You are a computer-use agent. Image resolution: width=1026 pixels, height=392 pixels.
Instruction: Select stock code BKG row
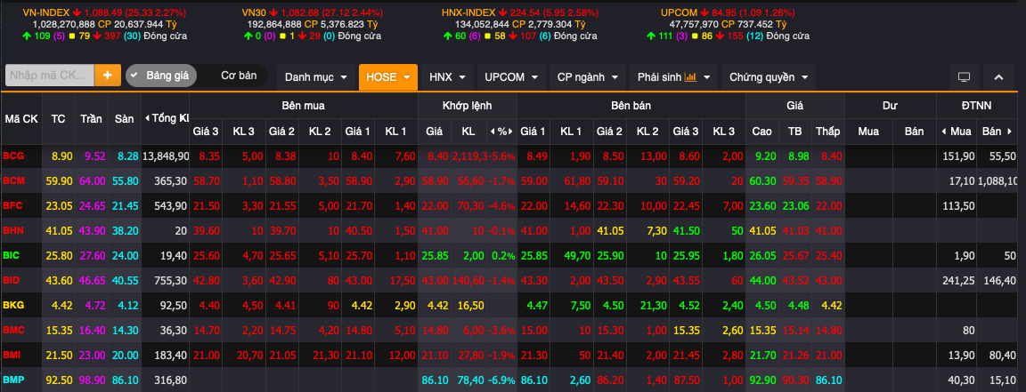pos(13,305)
